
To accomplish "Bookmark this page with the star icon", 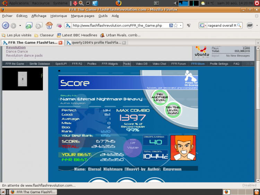I will (176, 25).
